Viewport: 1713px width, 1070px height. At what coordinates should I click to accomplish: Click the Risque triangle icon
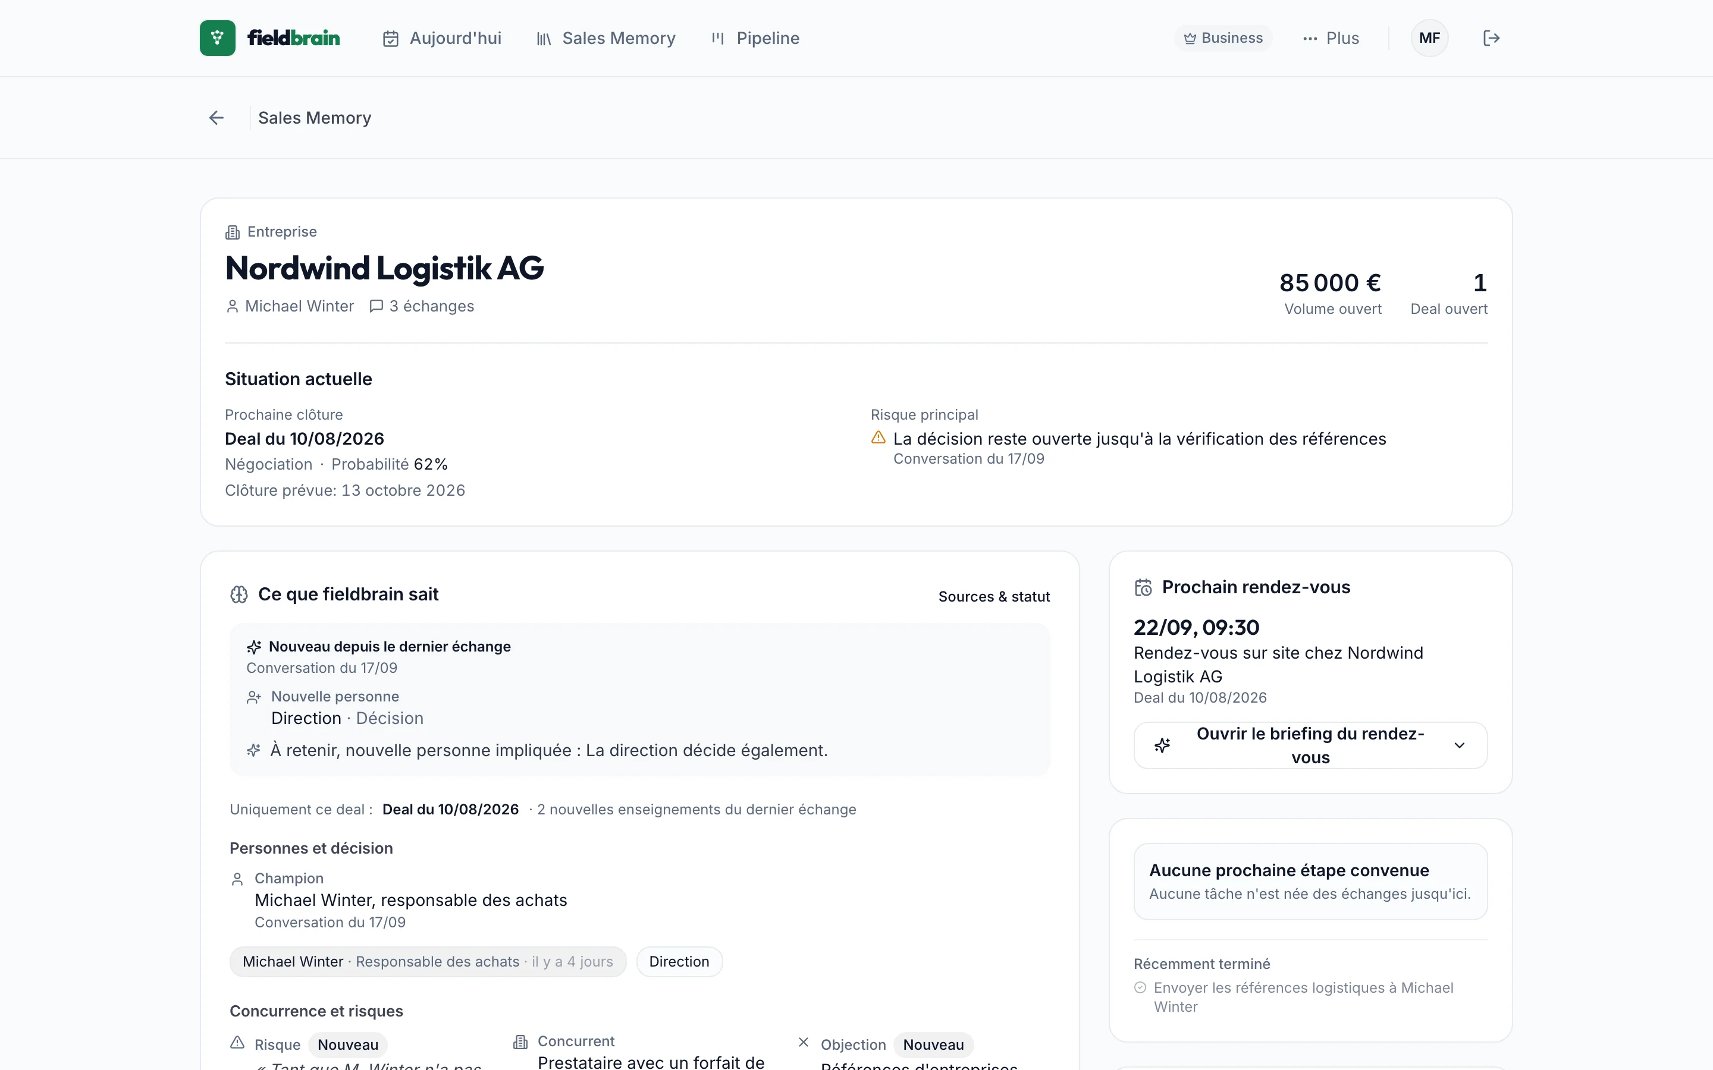click(238, 1043)
